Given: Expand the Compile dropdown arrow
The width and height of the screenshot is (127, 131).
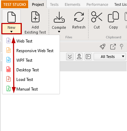Looking at the screenshot, I should point(59,32).
